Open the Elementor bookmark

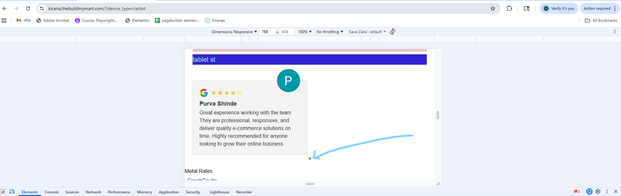137,20
